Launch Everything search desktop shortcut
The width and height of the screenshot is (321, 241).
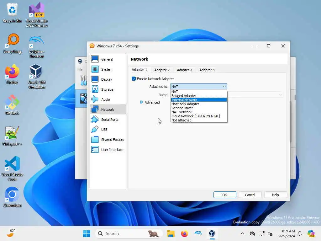coord(12,43)
